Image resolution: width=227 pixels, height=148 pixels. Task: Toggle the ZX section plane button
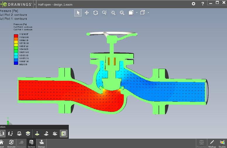click(x=19, y=133)
